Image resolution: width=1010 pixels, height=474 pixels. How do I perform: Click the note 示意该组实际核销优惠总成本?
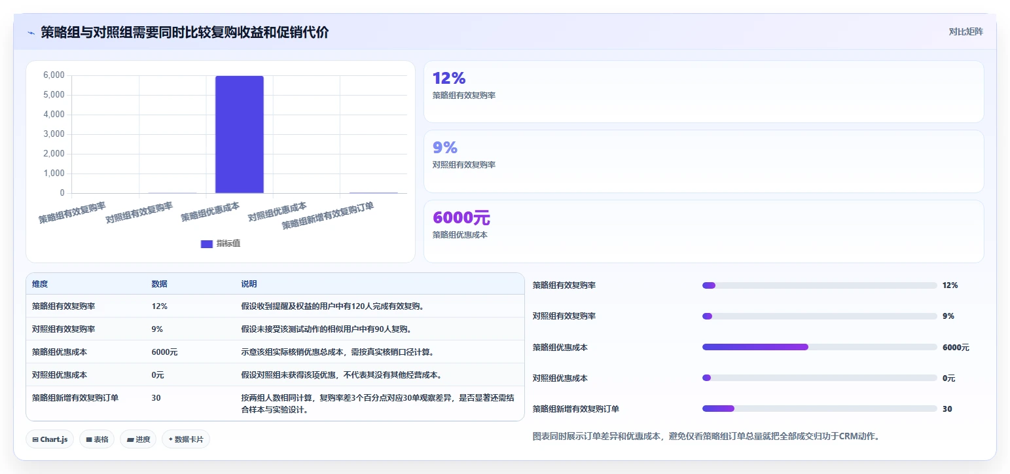[337, 352]
